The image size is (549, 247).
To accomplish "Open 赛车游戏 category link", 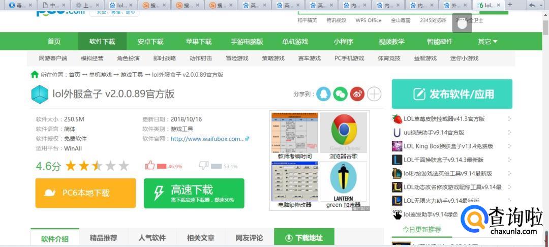I will click(x=310, y=58).
